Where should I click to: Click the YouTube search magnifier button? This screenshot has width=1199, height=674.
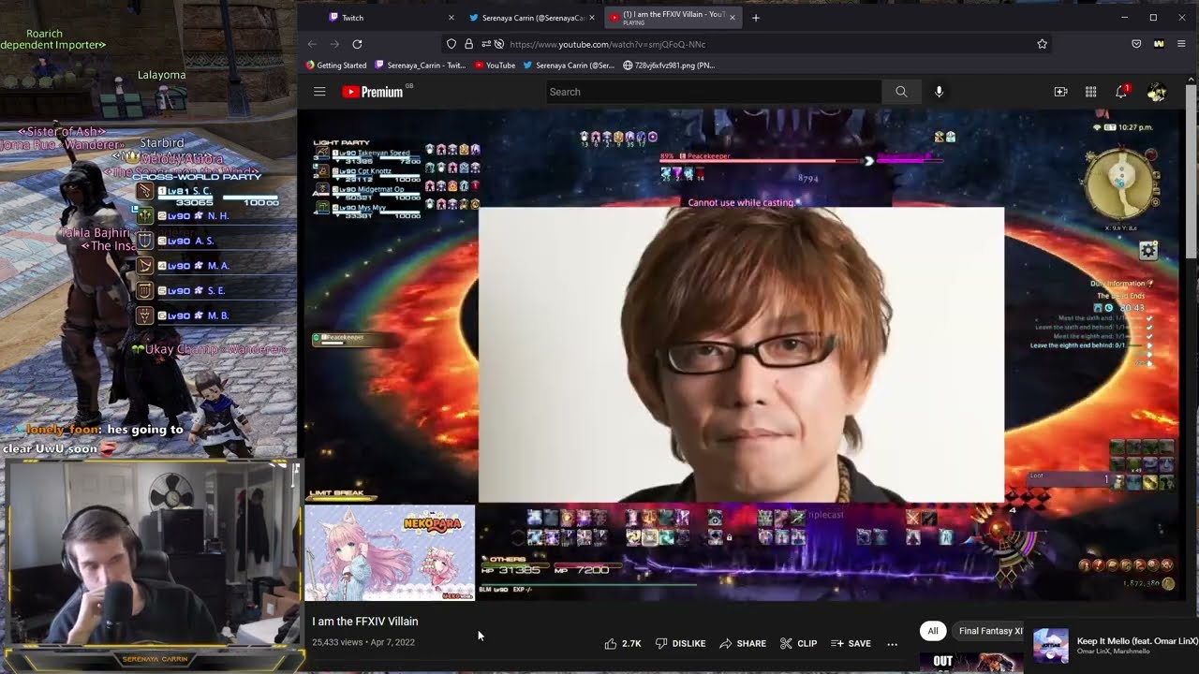[x=901, y=92]
